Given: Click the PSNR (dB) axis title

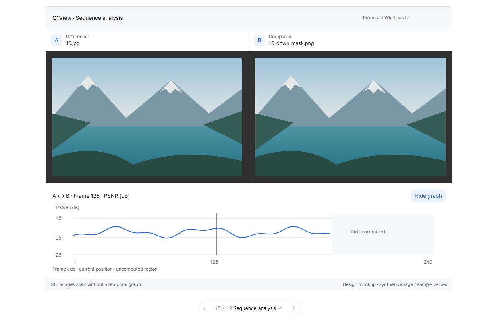Looking at the screenshot, I should 68,207.
